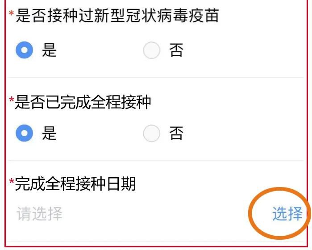Click 是 text label under 全程接种 question

49,133
